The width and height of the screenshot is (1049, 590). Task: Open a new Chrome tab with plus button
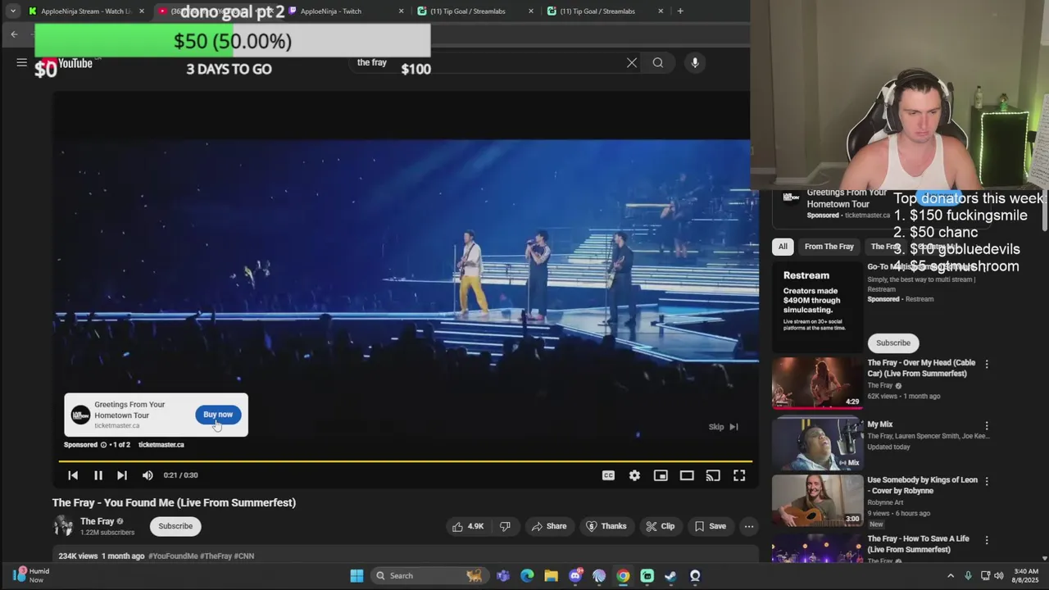(680, 11)
